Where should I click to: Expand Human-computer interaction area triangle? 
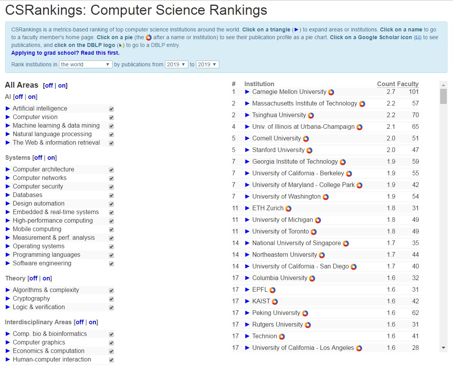click(8, 359)
